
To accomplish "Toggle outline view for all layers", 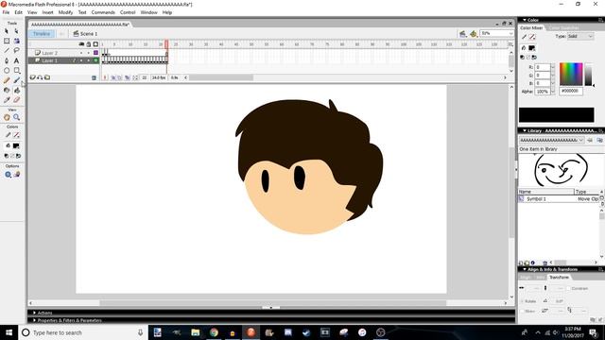I will (x=95, y=44).
